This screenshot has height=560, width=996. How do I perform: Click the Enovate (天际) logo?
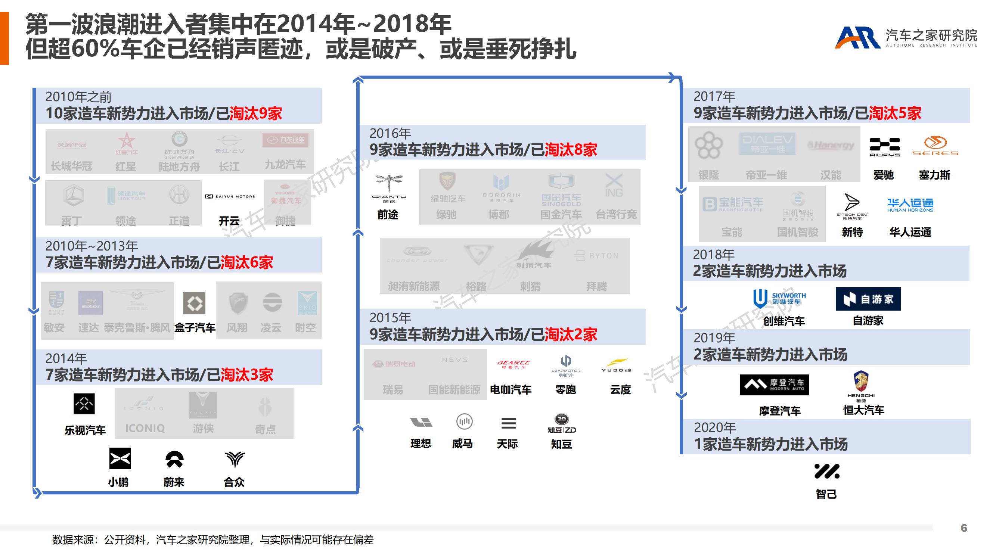coord(508,423)
